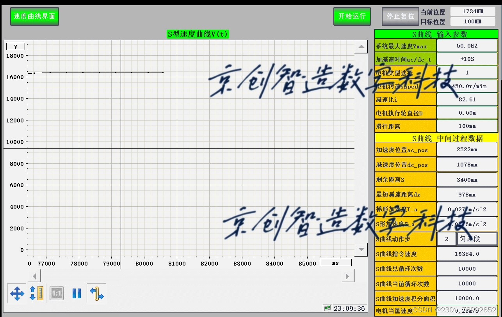Pause the trend recording
Image resolution: width=502 pixels, height=317 pixels.
pyautogui.click(x=77, y=293)
